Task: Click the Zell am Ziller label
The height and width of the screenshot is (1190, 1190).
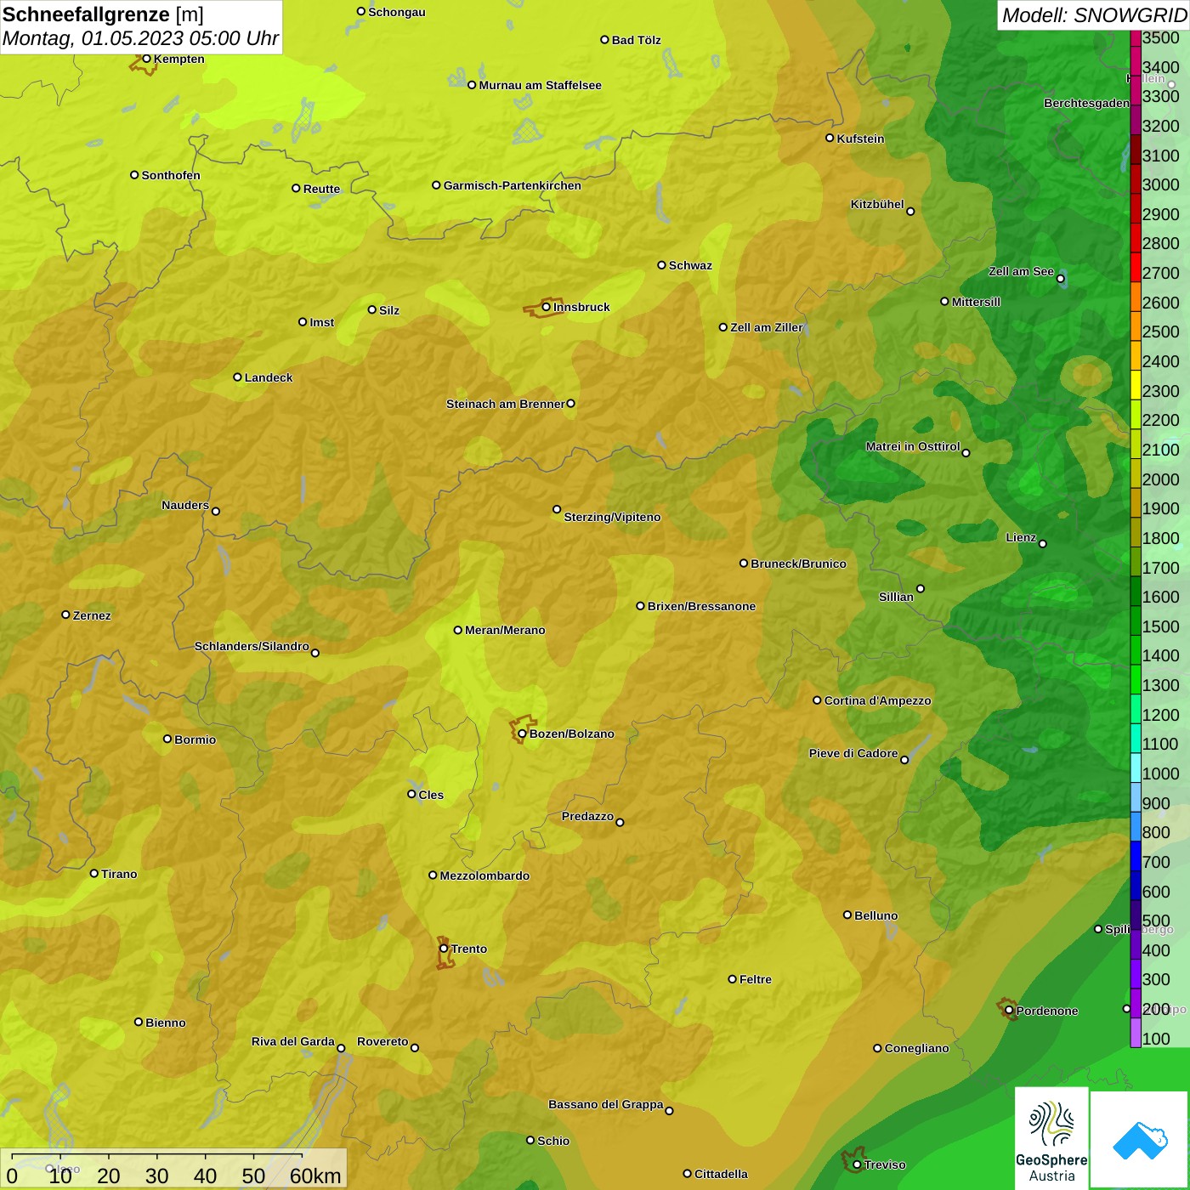Action: click(x=767, y=327)
